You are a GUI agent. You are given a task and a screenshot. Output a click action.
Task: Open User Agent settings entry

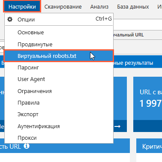[x=59, y=79]
